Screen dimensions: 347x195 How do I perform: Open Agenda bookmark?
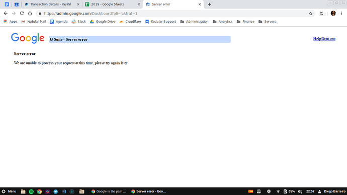coord(59,22)
